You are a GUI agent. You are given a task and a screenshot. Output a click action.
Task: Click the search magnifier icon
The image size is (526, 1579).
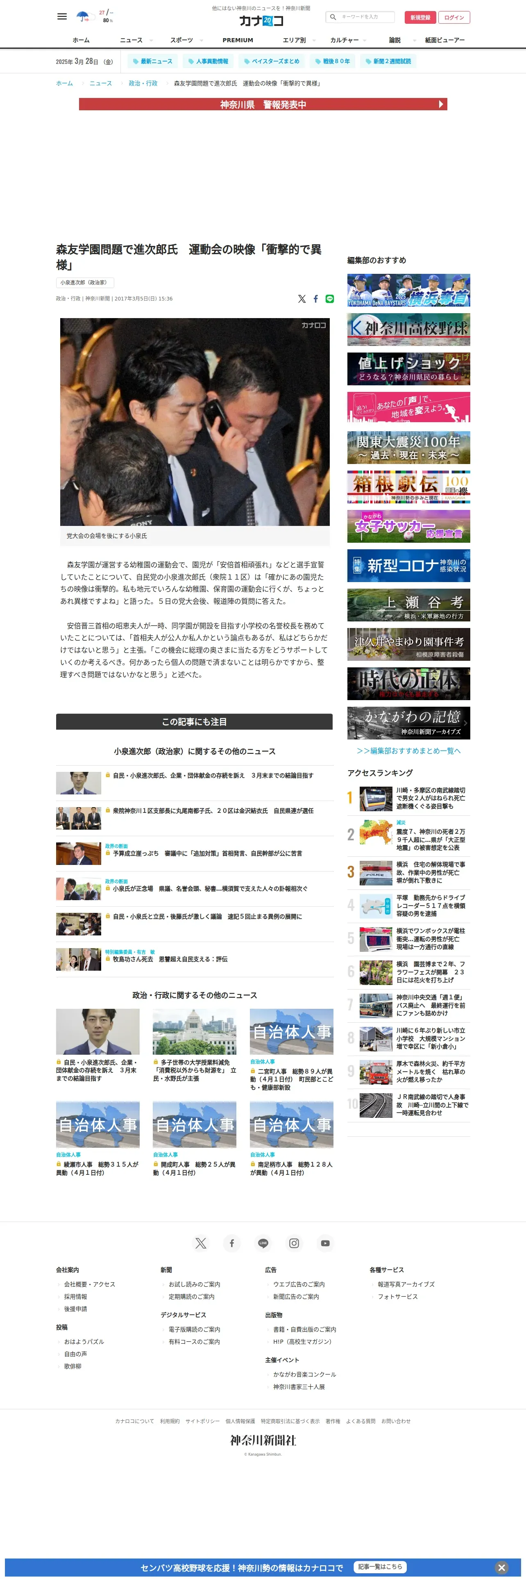pyautogui.click(x=333, y=17)
